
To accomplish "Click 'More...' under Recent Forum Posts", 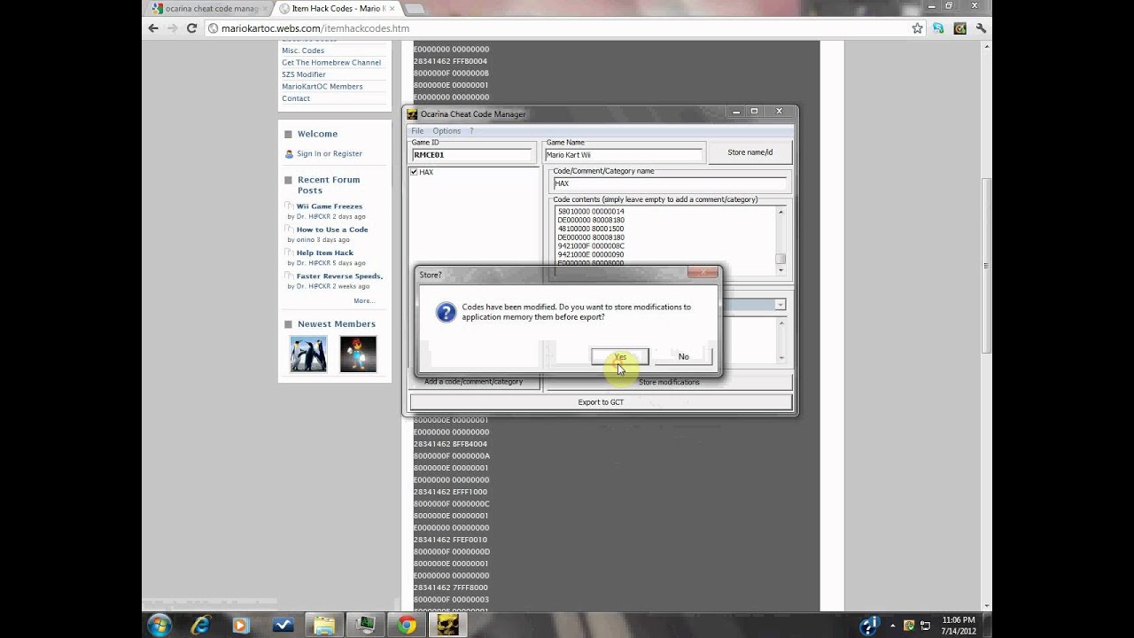I will pyautogui.click(x=364, y=300).
